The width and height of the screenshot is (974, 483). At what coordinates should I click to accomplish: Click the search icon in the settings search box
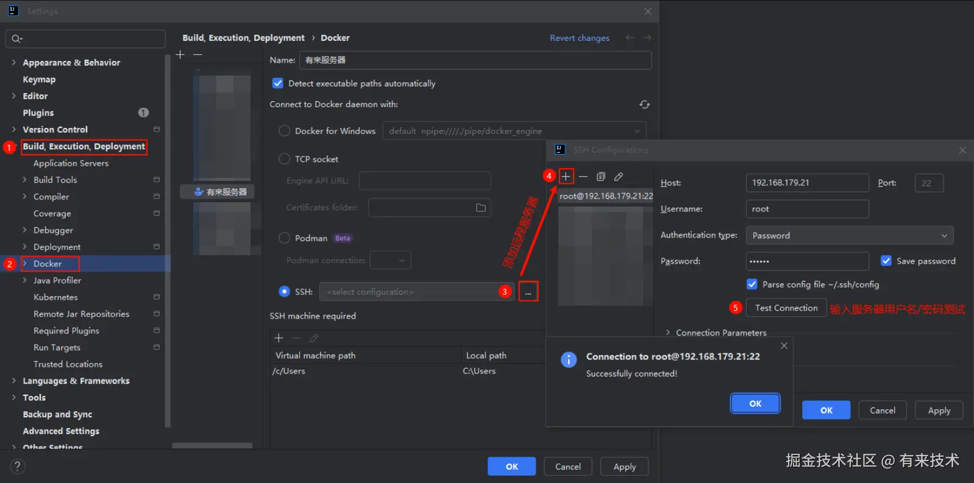pos(16,39)
